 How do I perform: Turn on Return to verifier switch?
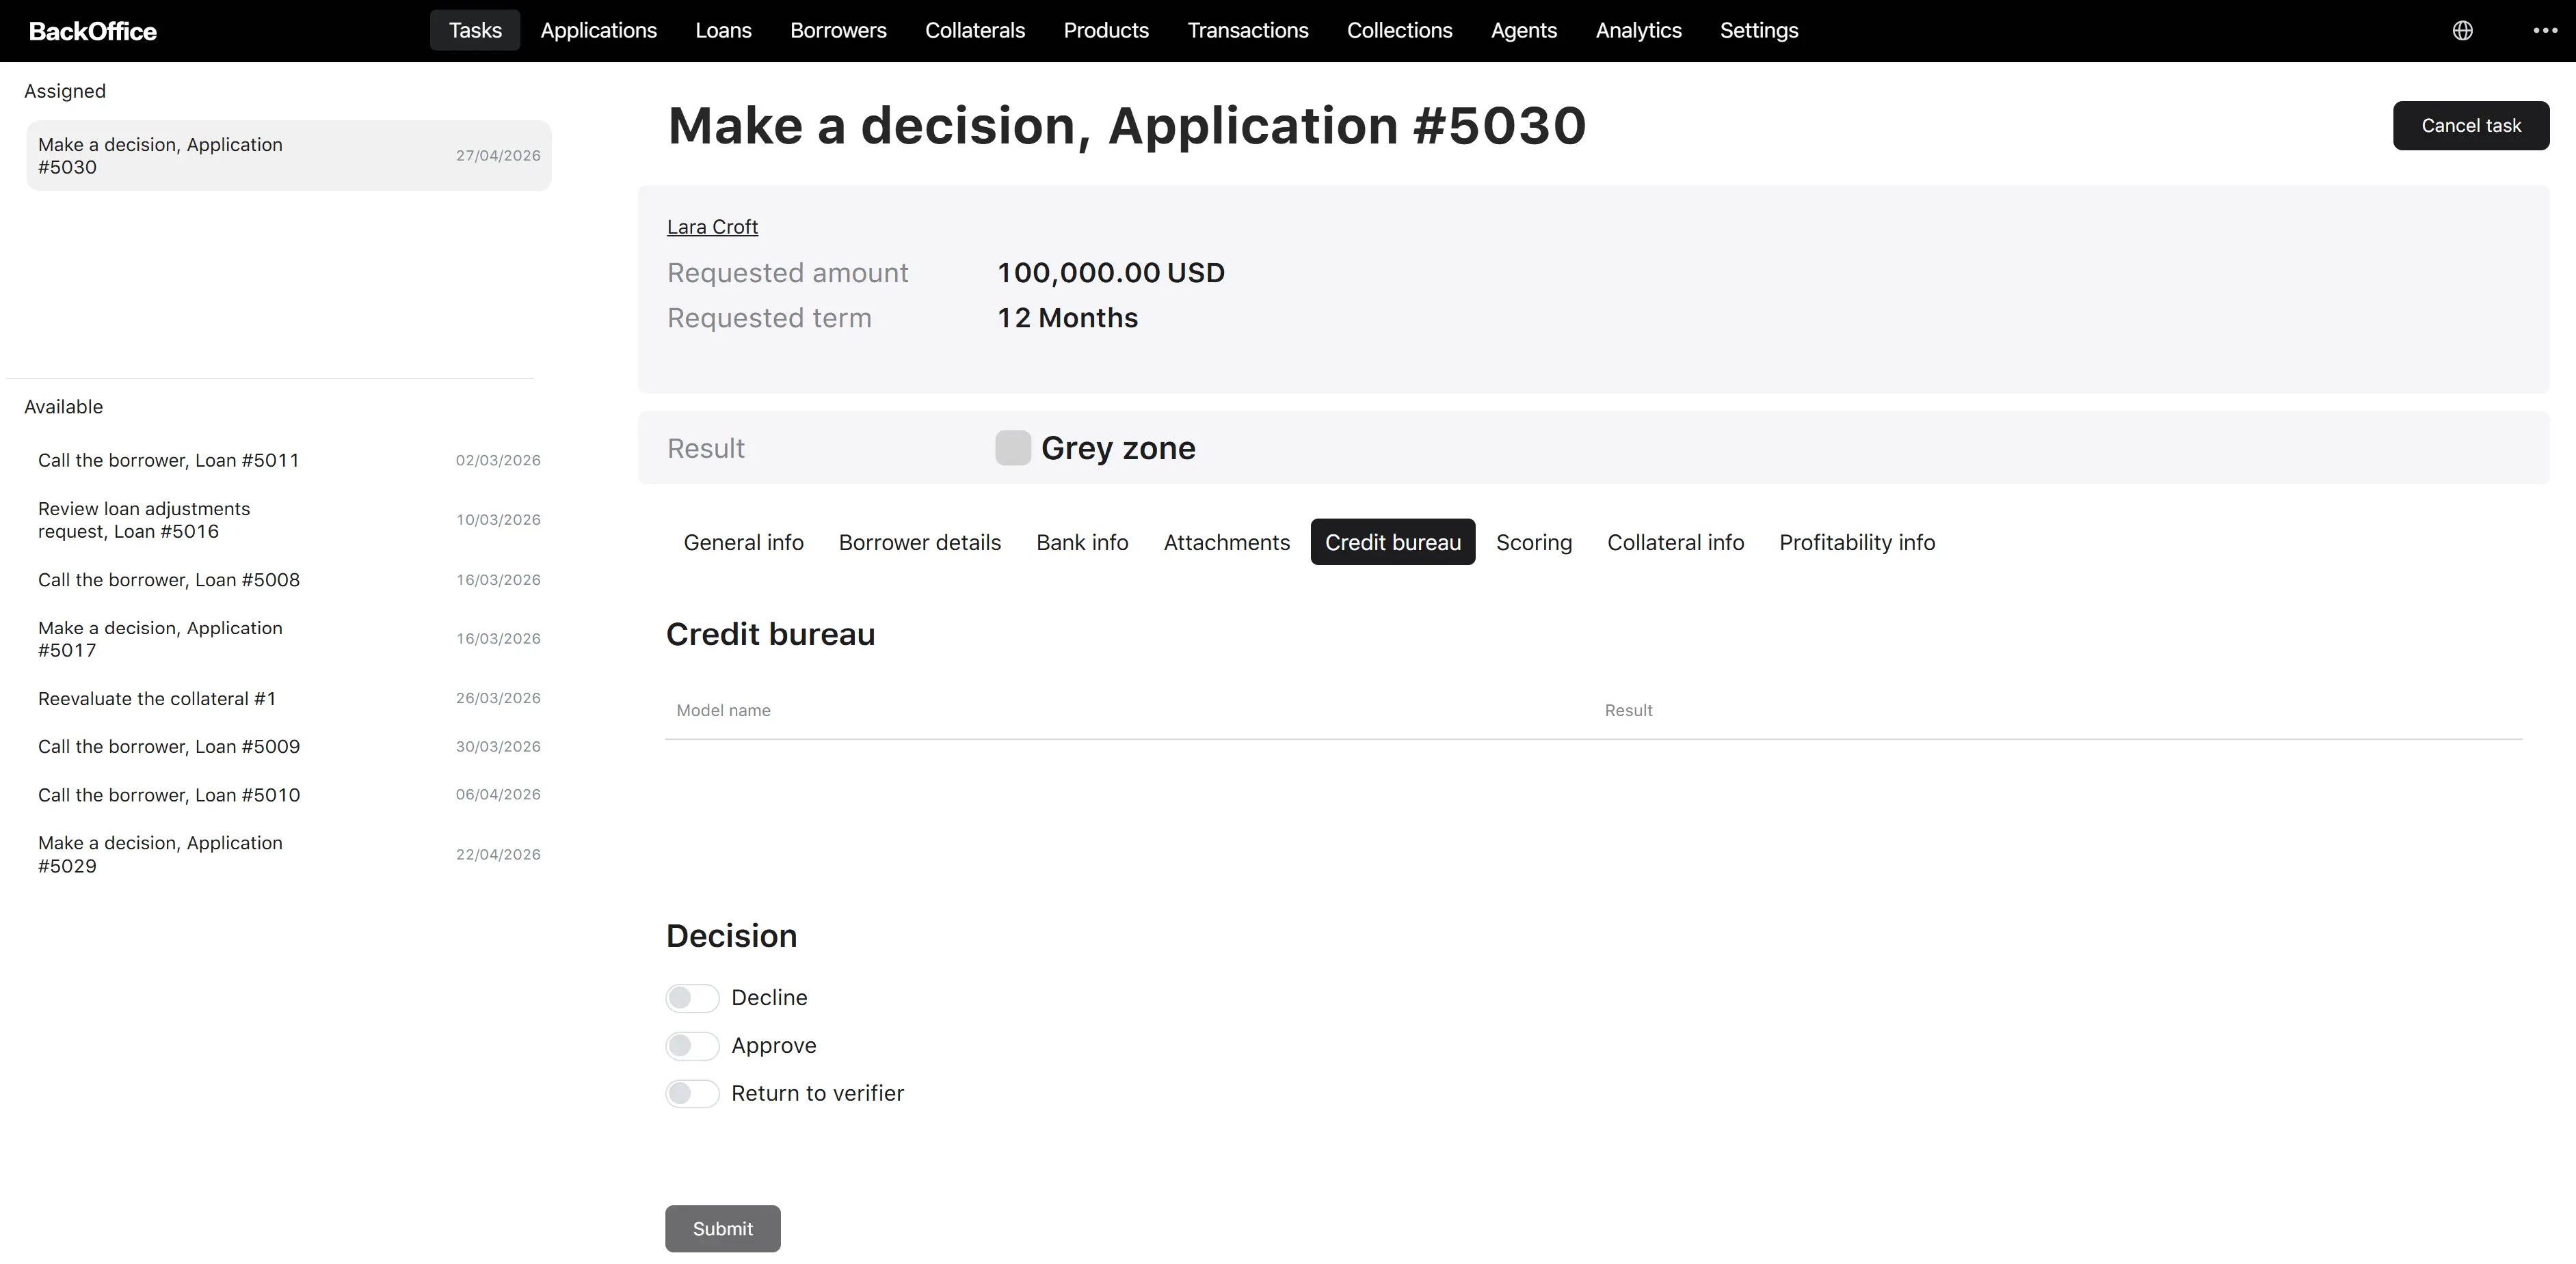(692, 1094)
